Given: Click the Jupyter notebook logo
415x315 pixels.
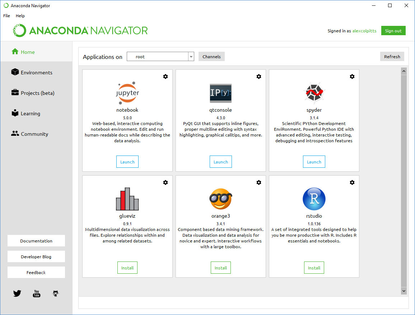Looking at the screenshot, I should pos(127,93).
